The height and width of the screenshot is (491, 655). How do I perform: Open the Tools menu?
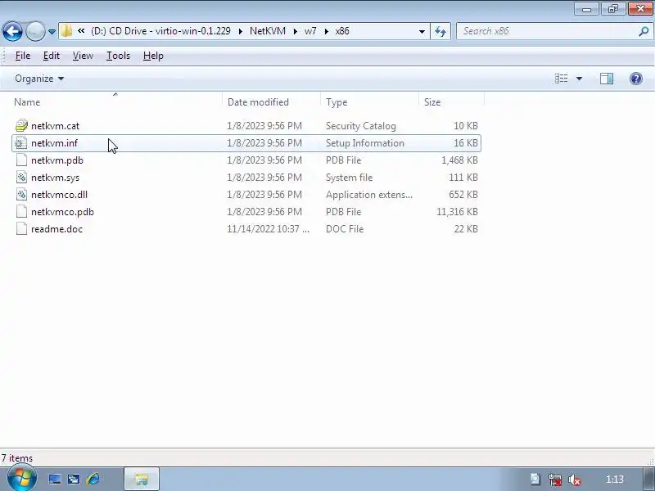(118, 56)
